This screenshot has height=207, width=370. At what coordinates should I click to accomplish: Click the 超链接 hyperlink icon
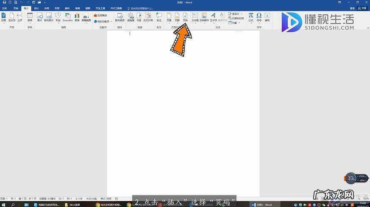click(131, 17)
